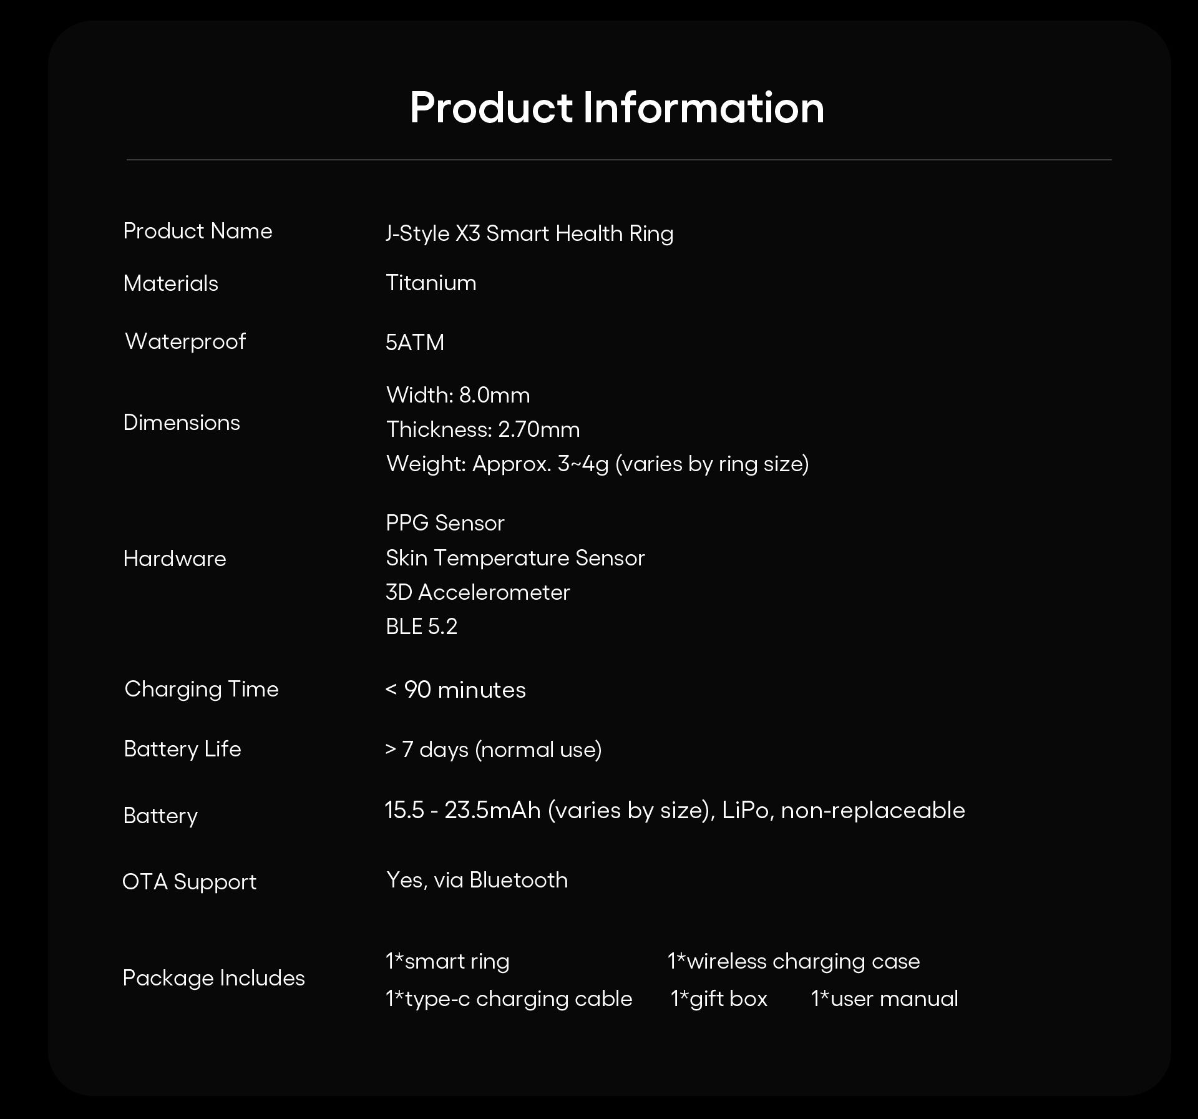Image resolution: width=1198 pixels, height=1119 pixels.
Task: Click the Thickness: 2.70mm line
Action: [483, 429]
